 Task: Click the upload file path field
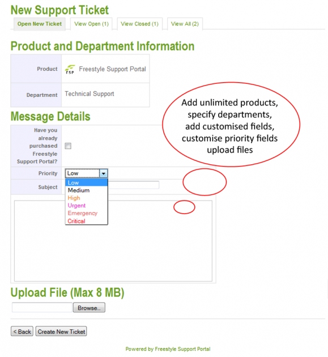(42, 308)
